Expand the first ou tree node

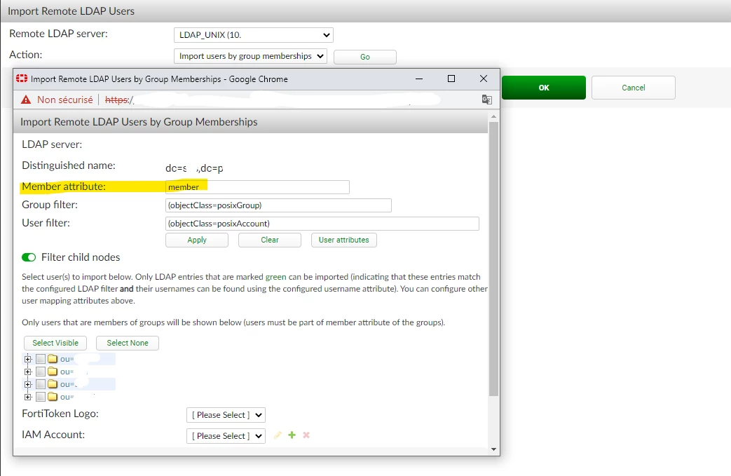tap(28, 359)
